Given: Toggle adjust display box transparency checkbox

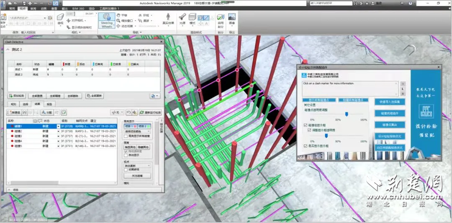Looking at the screenshot, I should pyautogui.click(x=310, y=130).
